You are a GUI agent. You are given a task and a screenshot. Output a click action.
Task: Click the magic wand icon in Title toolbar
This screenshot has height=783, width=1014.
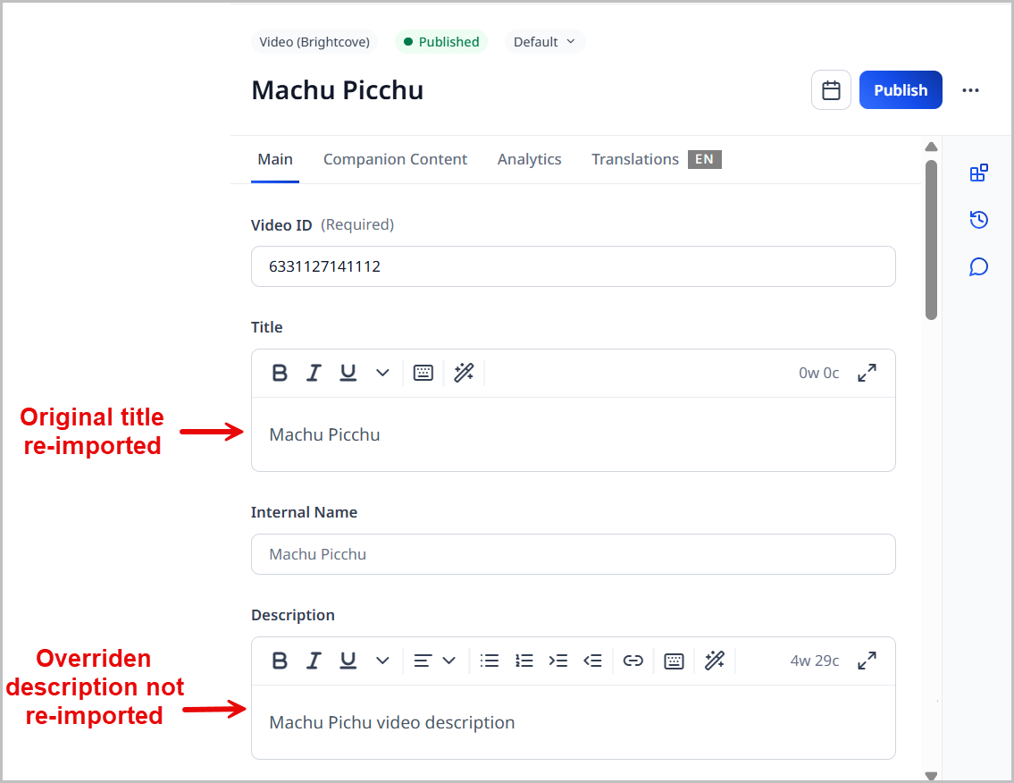click(x=464, y=373)
